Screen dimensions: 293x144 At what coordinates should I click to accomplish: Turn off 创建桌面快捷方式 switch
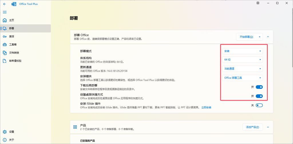coord(259,96)
